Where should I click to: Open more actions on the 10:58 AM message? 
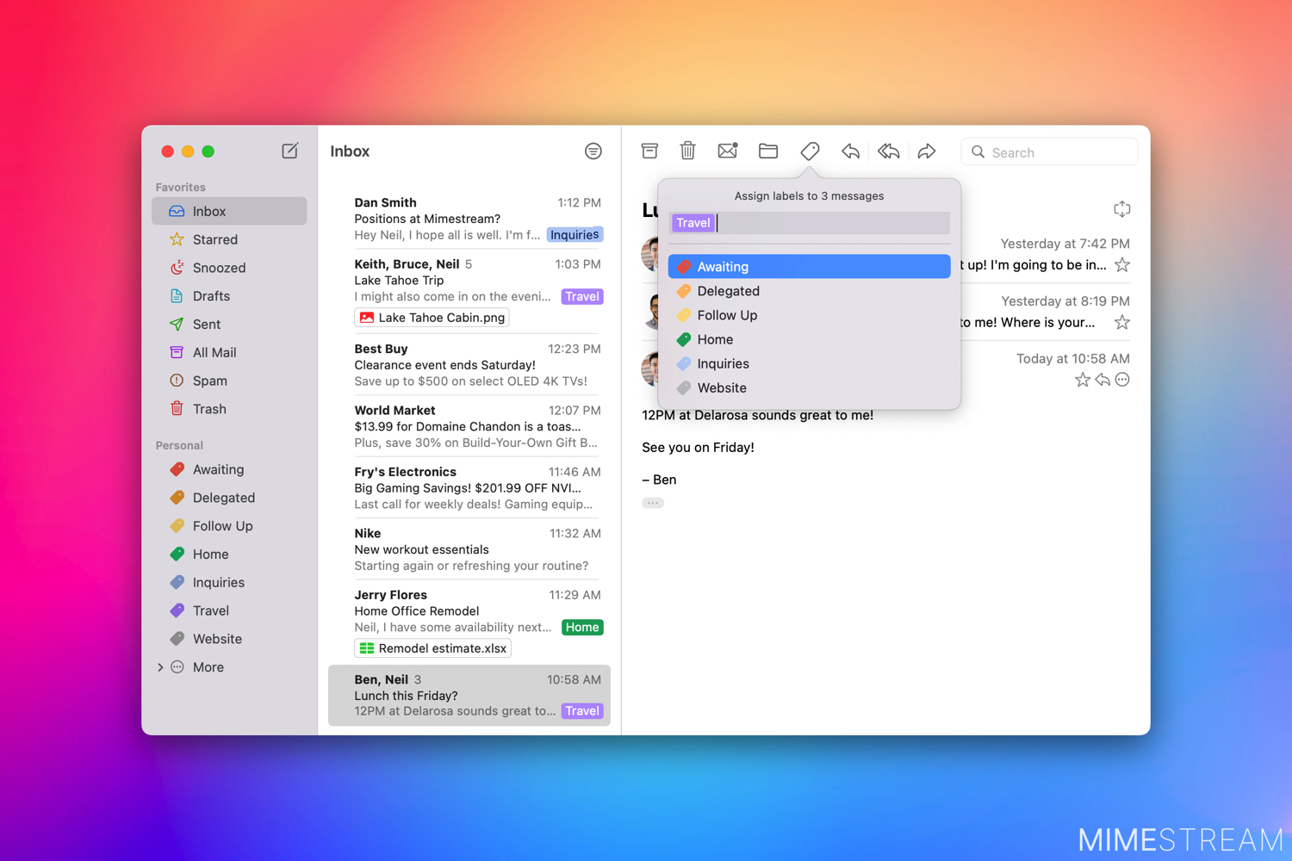coord(1122,380)
